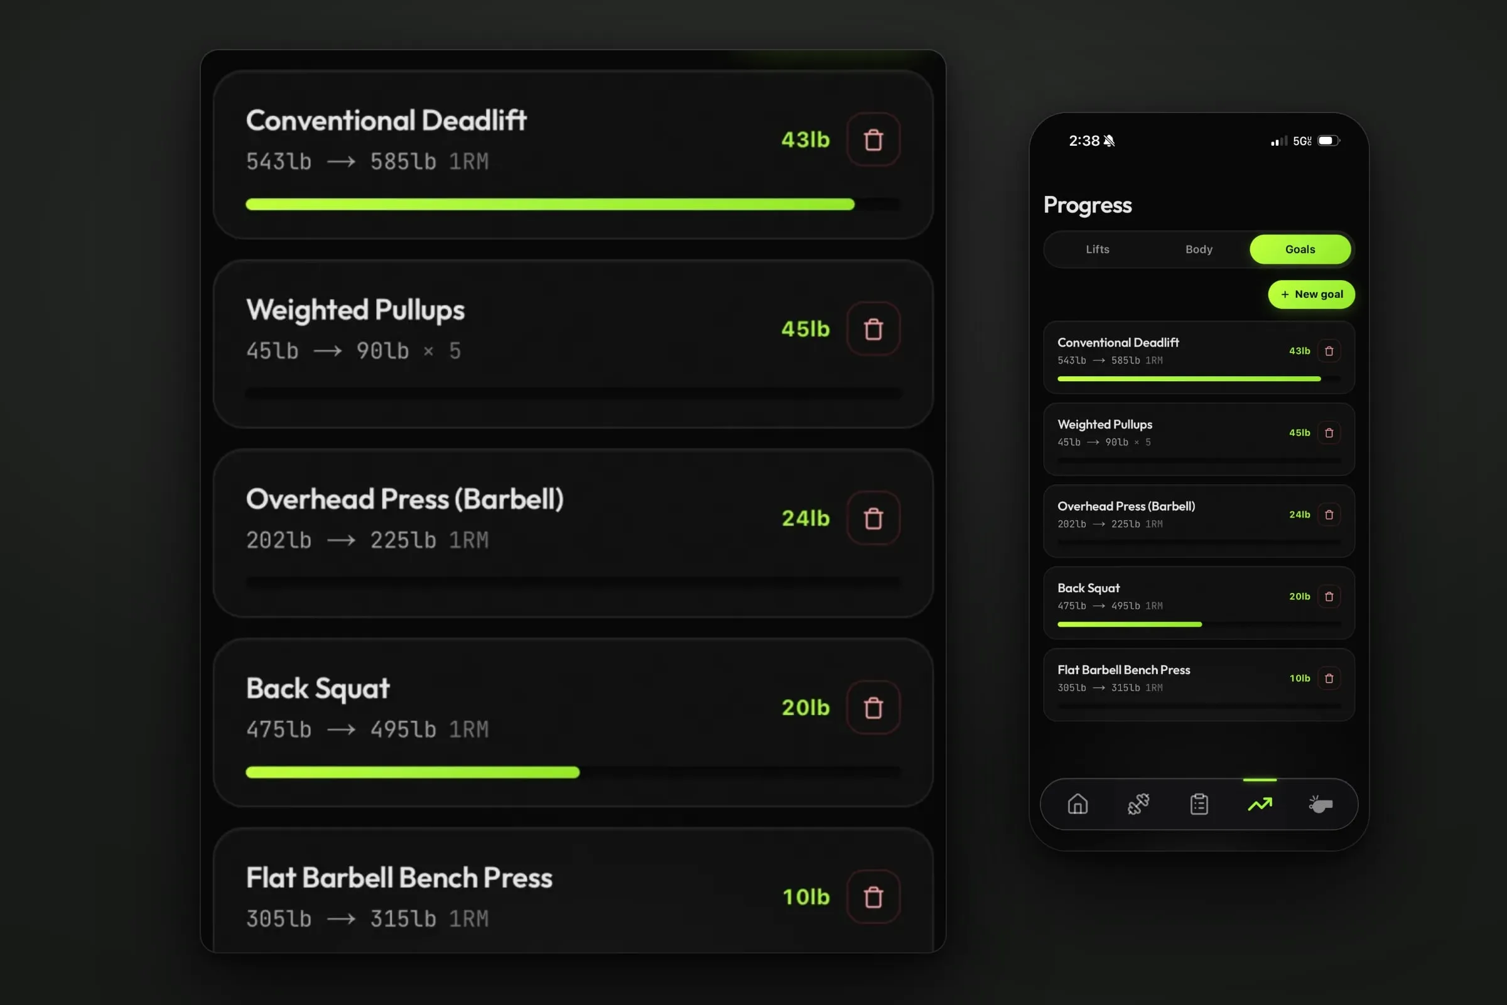Switch to the Body tab
This screenshot has height=1005, width=1507.
click(1199, 249)
